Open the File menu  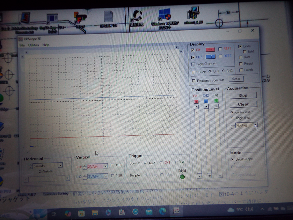pyautogui.click(x=22, y=45)
